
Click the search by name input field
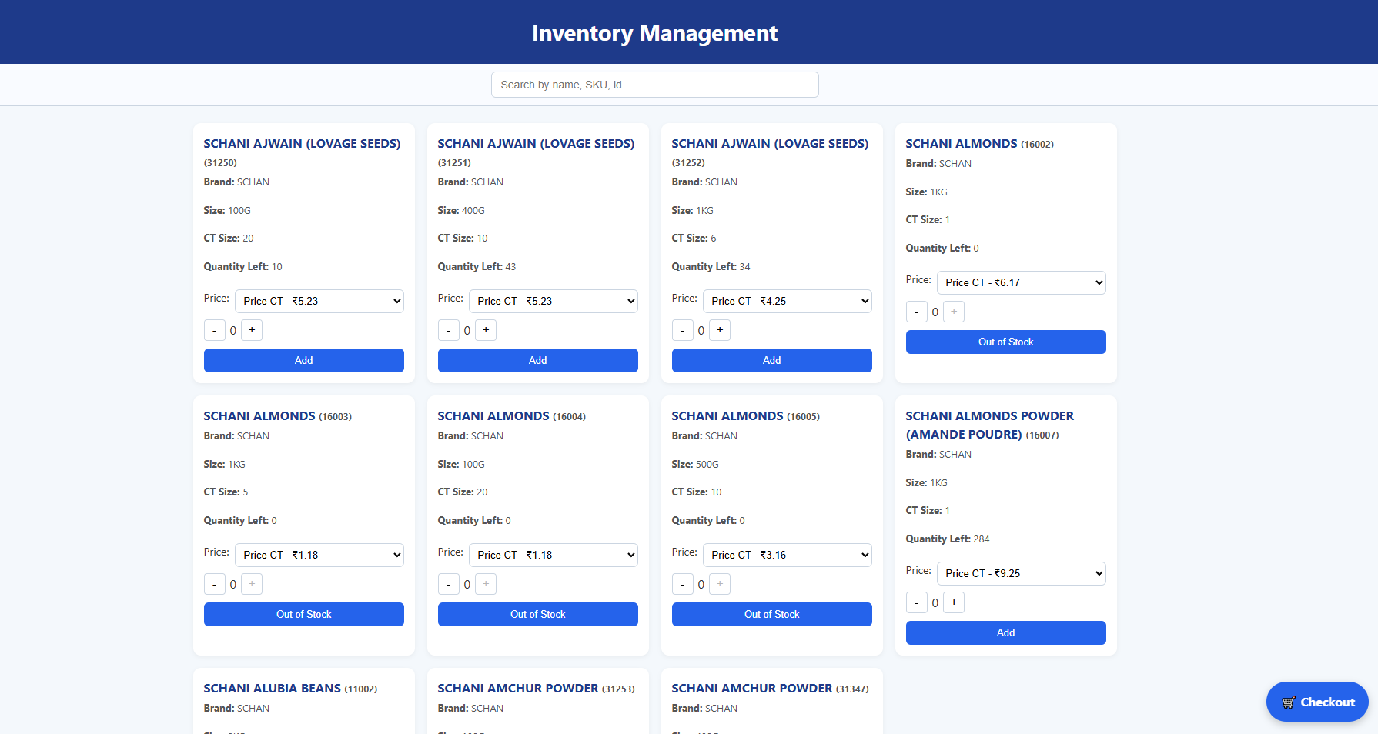(x=654, y=85)
